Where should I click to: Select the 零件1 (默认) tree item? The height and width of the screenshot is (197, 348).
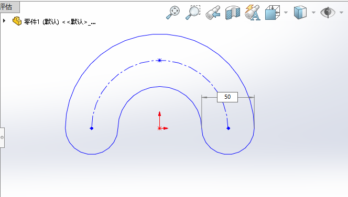60,22
